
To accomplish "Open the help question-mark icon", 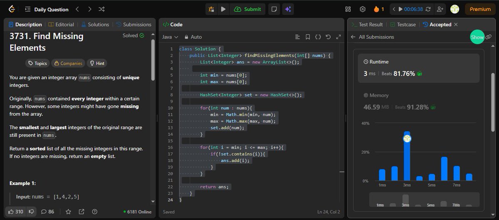I will click(x=94, y=212).
